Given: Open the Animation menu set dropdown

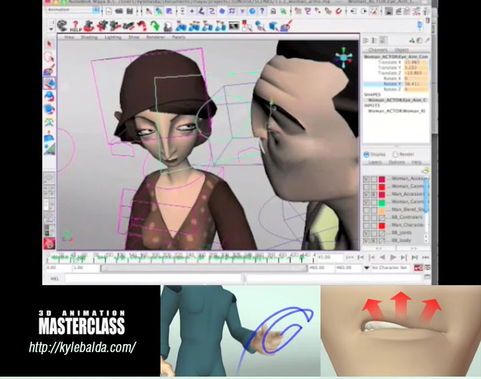Looking at the screenshot, I should [x=72, y=10].
